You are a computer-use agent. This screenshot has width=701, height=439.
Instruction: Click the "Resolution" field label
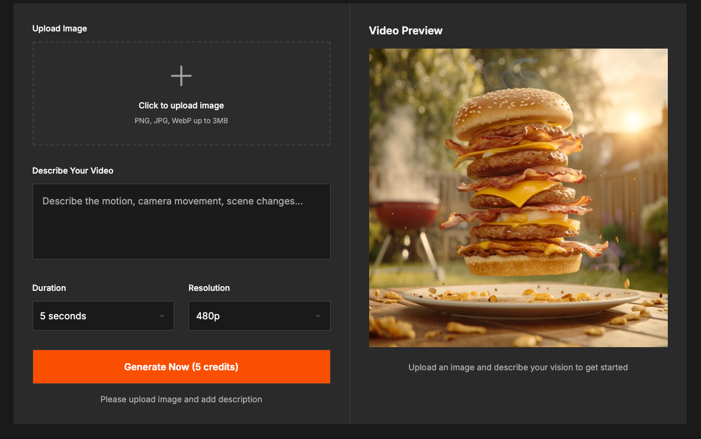[x=209, y=288]
